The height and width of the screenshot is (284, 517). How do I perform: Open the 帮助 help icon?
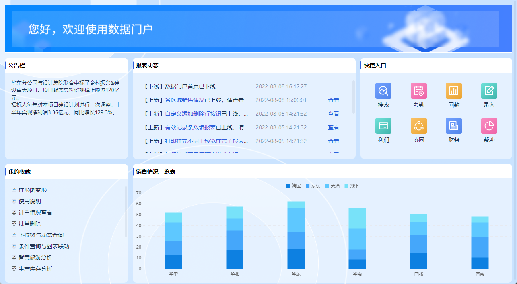(489, 126)
